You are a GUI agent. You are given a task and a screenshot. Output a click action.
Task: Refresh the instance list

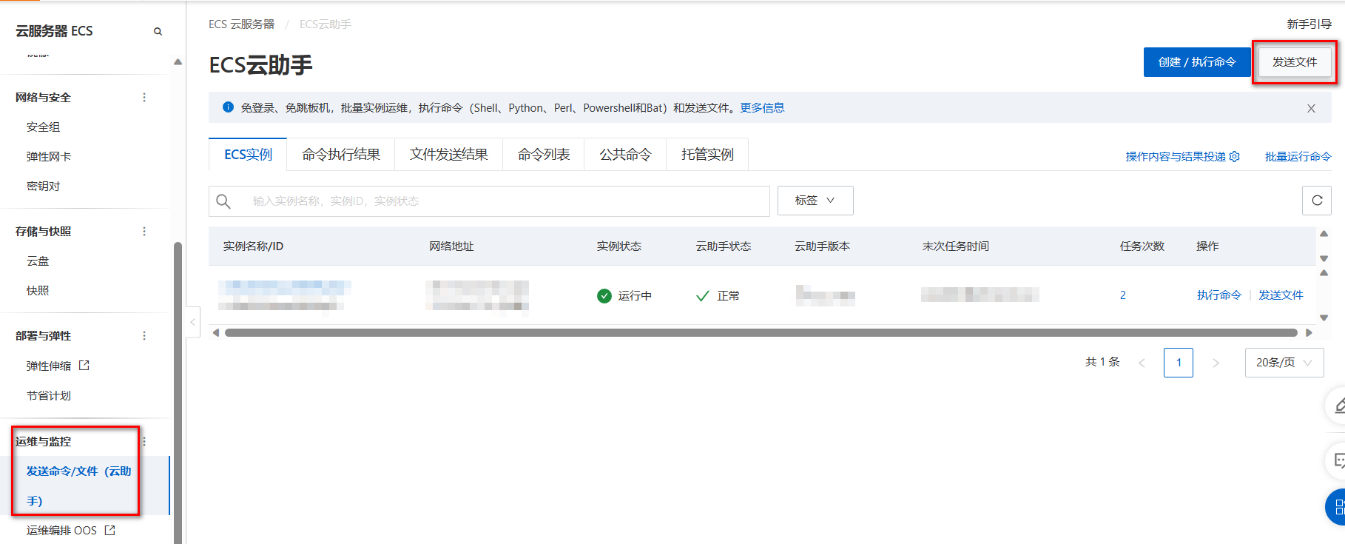tap(1317, 200)
